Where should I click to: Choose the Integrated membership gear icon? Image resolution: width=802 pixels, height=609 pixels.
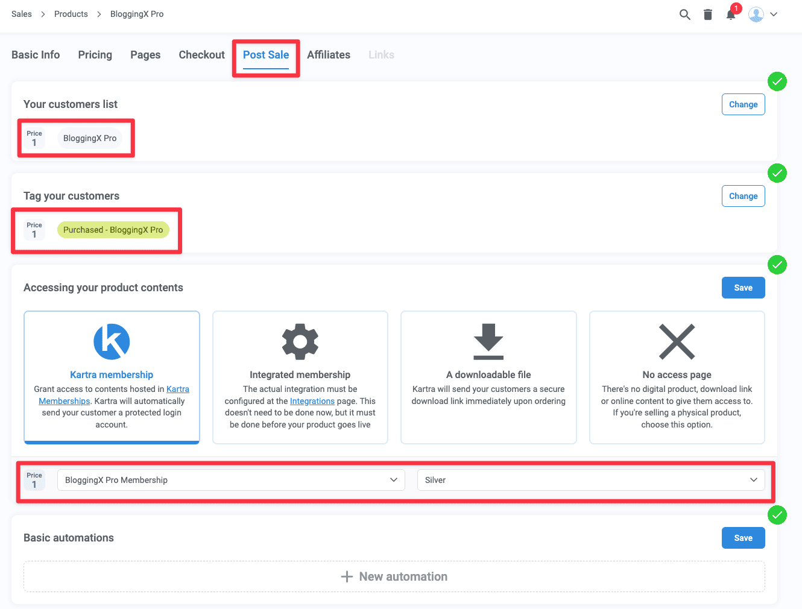[300, 341]
